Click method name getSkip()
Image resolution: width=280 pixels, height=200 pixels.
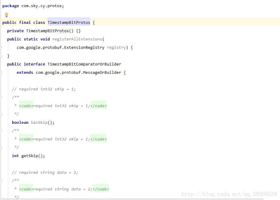[x=32, y=156]
